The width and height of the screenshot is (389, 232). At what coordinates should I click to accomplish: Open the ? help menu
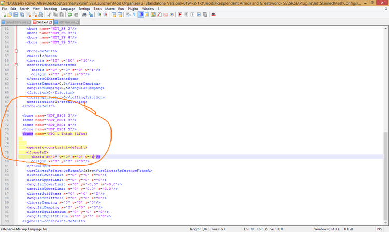coord(158,9)
